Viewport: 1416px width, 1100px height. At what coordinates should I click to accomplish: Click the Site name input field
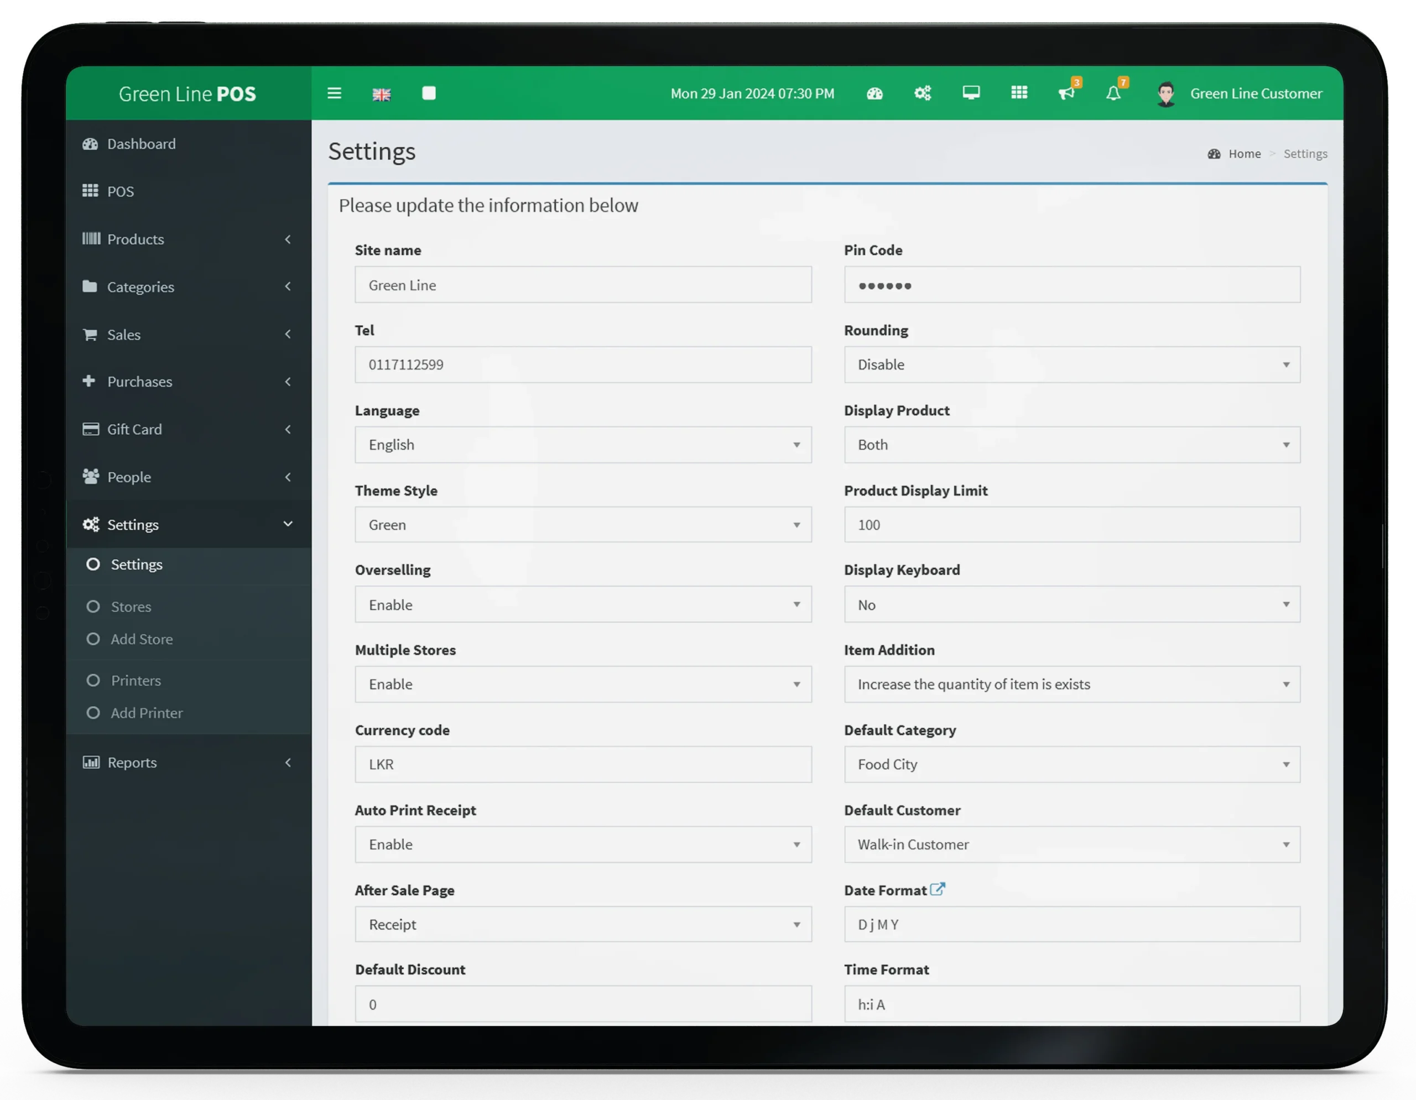click(582, 285)
